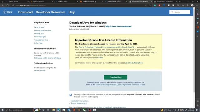The image size is (200, 112).
Task: Open the Edge sidebar search icon
Action: pos(197,10)
